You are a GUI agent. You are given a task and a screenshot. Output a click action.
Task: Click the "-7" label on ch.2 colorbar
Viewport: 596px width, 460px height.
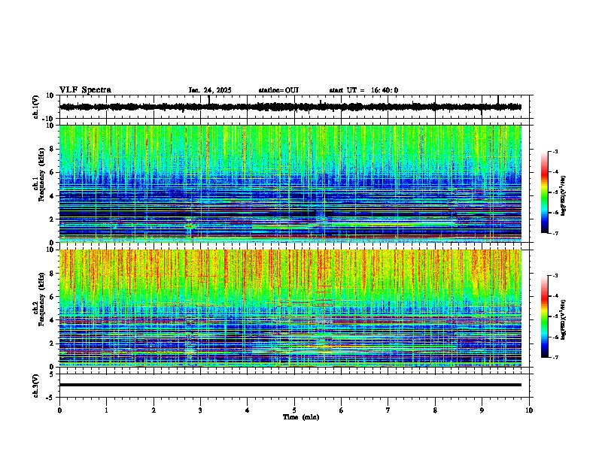coord(555,357)
